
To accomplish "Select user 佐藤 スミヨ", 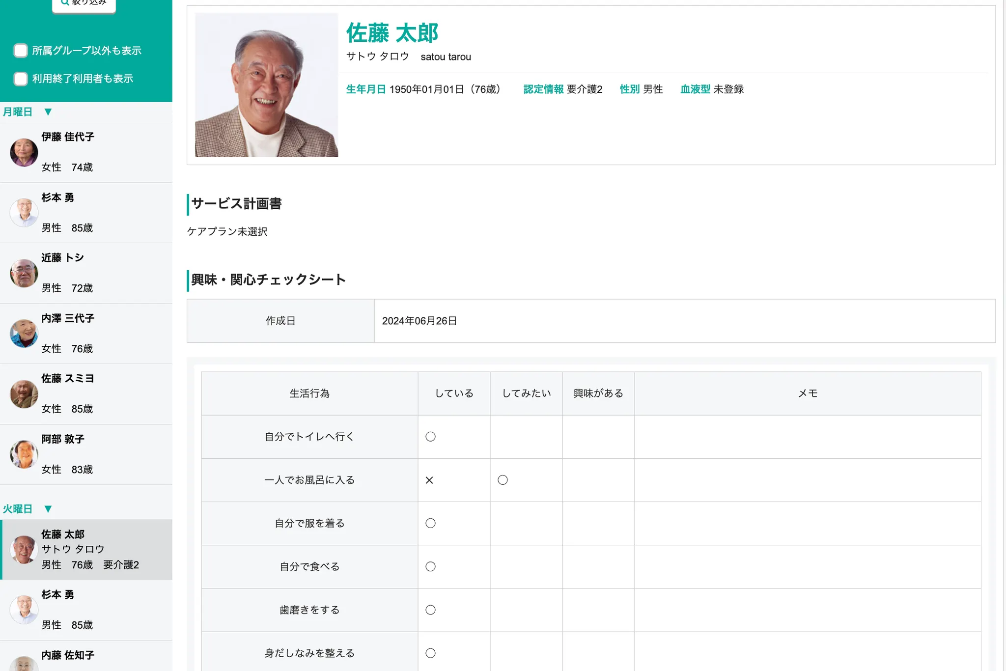I will (x=86, y=394).
